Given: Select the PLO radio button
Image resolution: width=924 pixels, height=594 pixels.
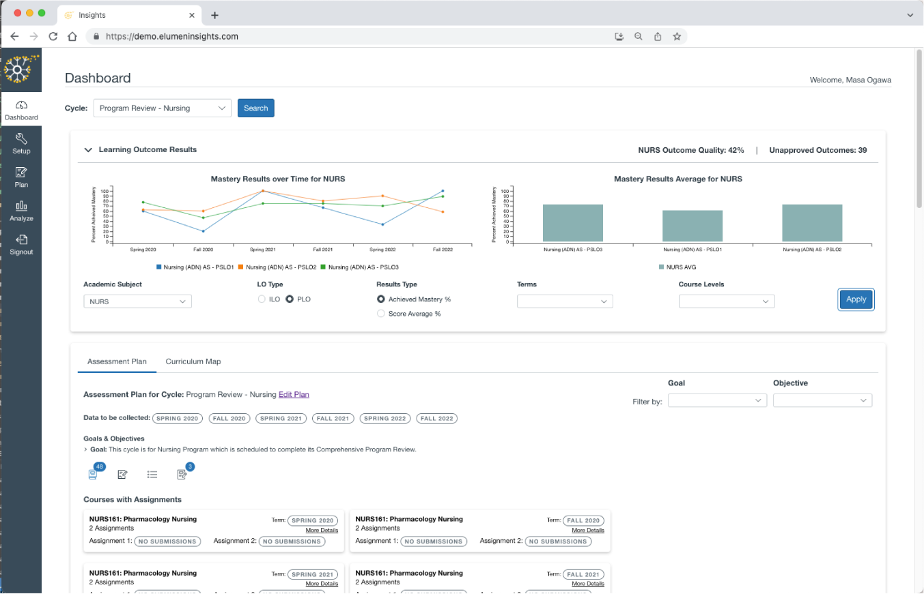Looking at the screenshot, I should pyautogui.click(x=290, y=299).
